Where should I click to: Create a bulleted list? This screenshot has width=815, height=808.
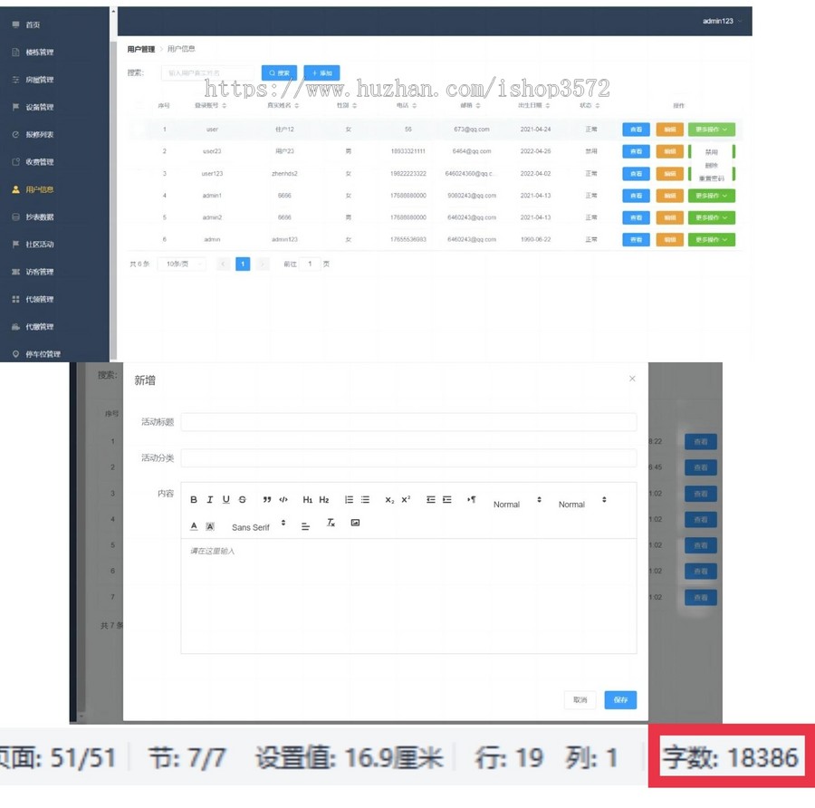coord(366,500)
